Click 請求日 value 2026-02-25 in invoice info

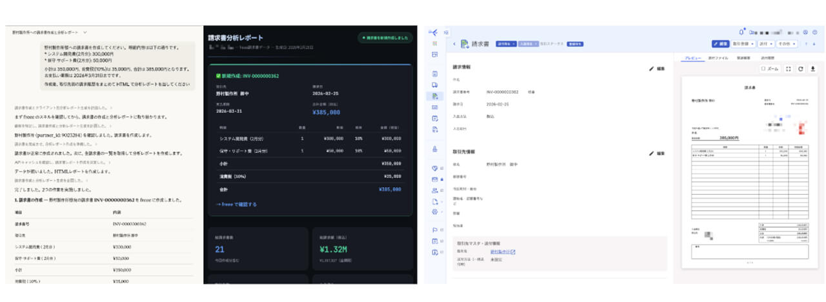[498, 103]
